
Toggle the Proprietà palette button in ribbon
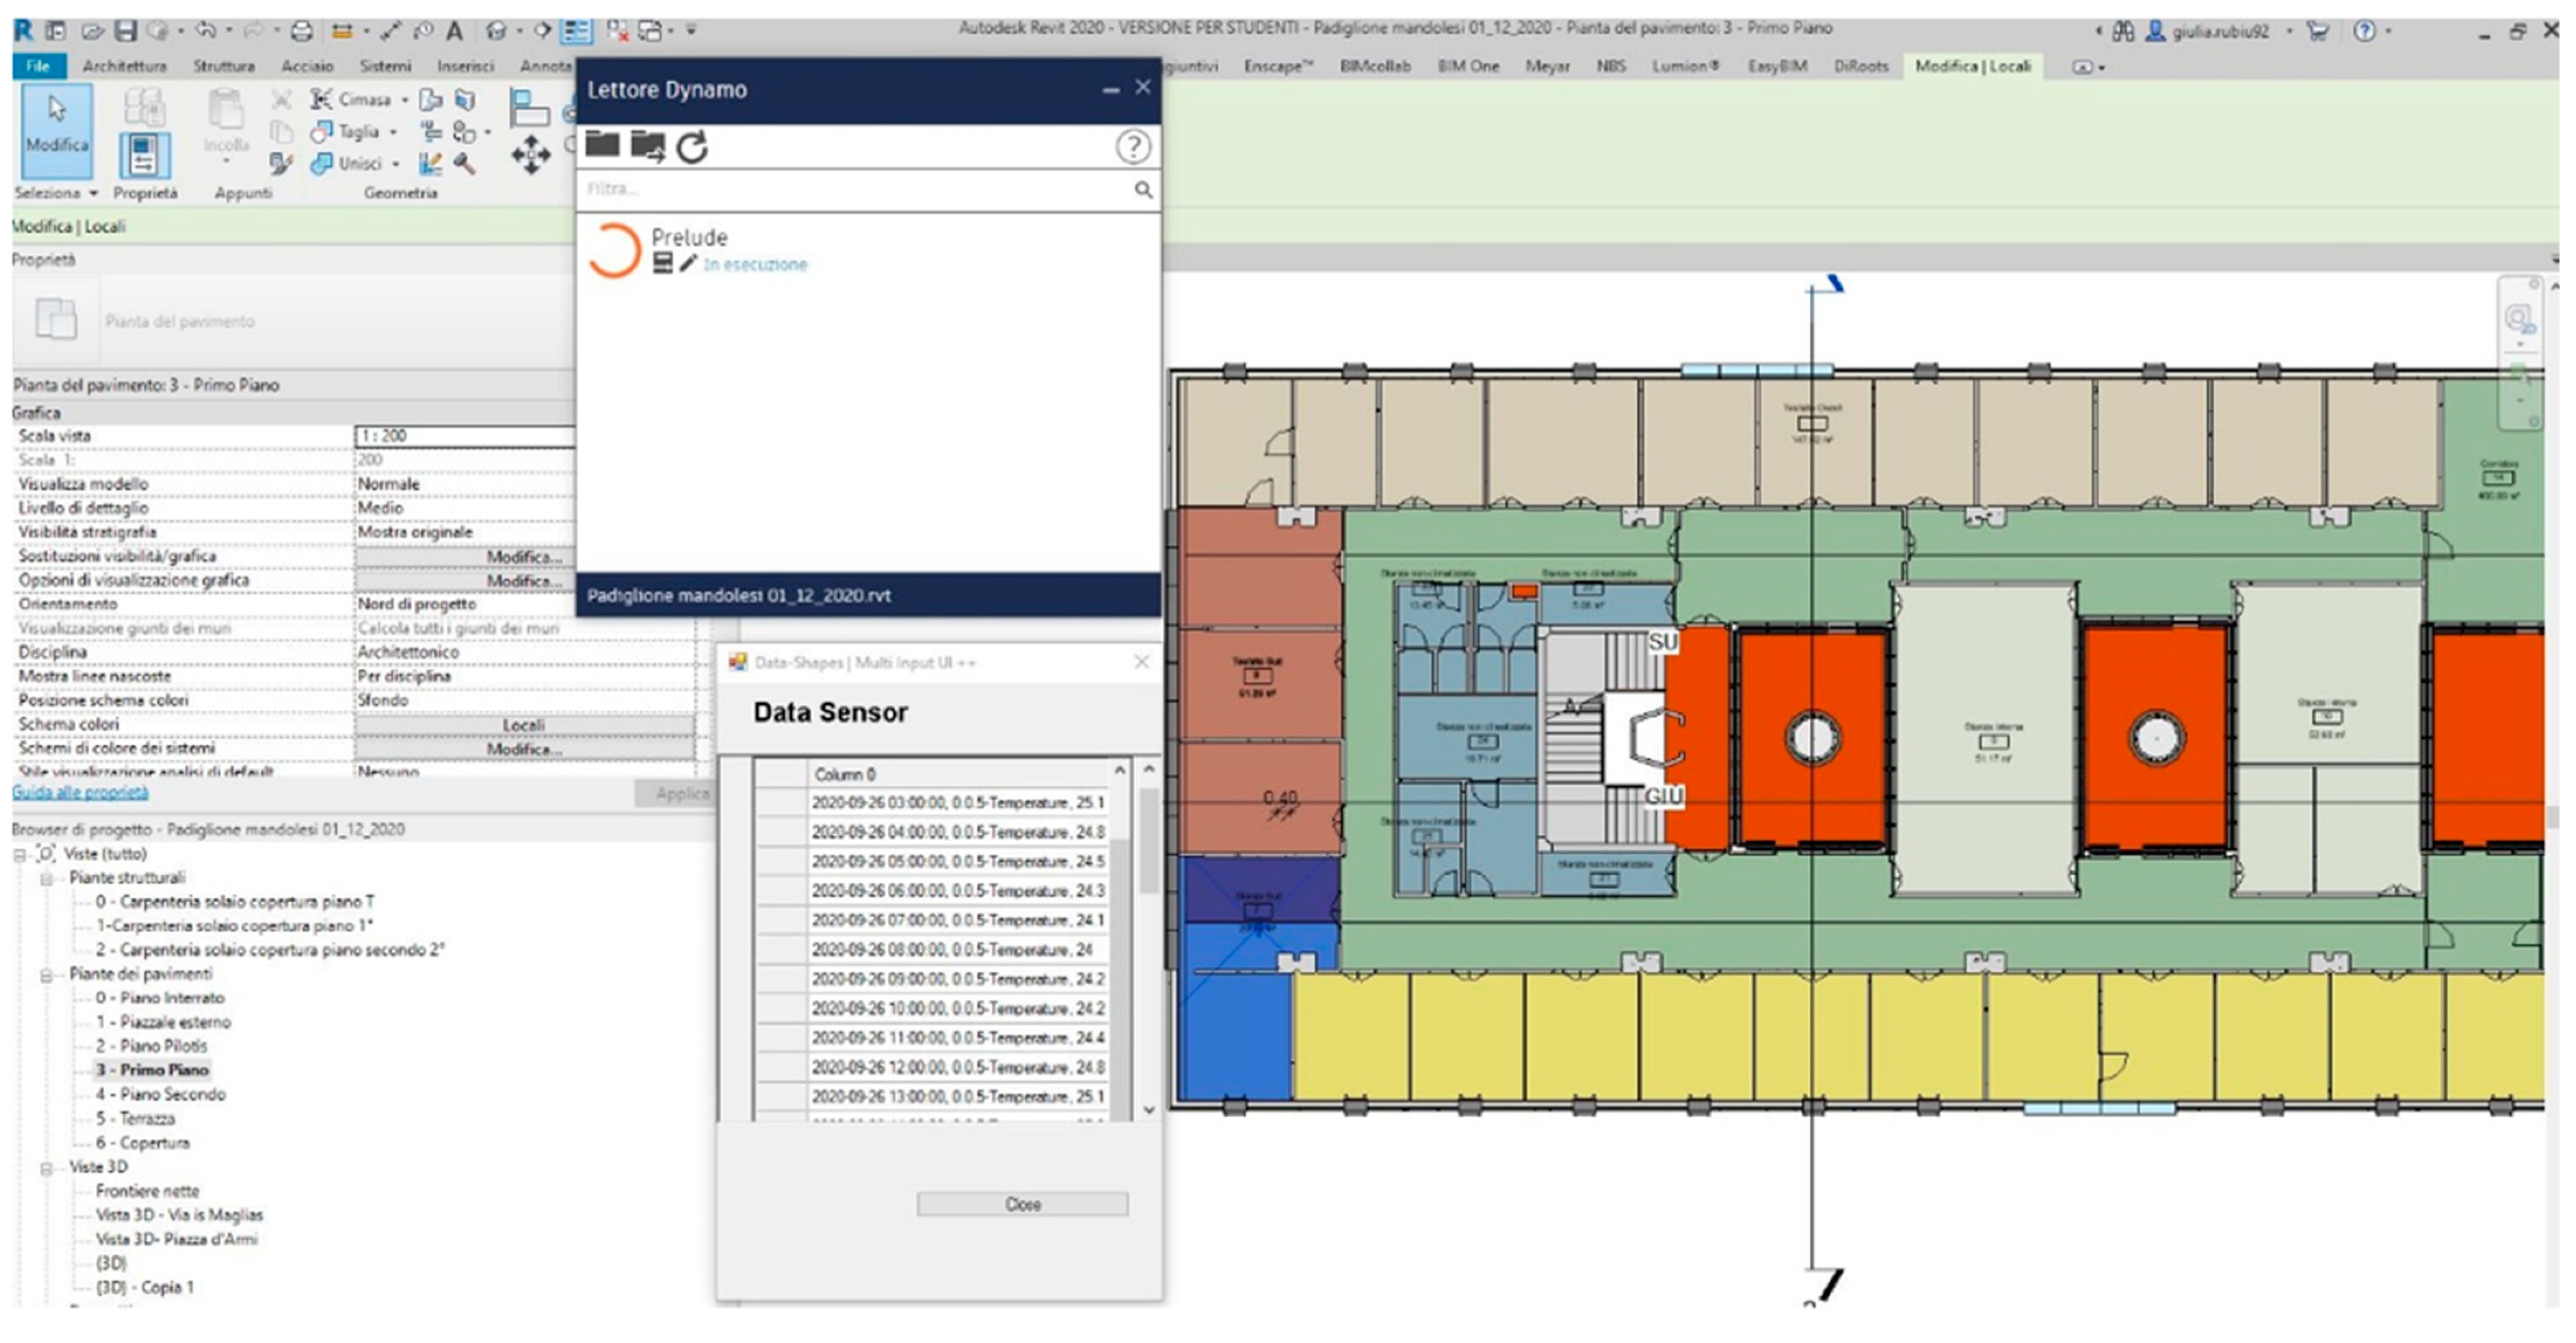point(144,155)
